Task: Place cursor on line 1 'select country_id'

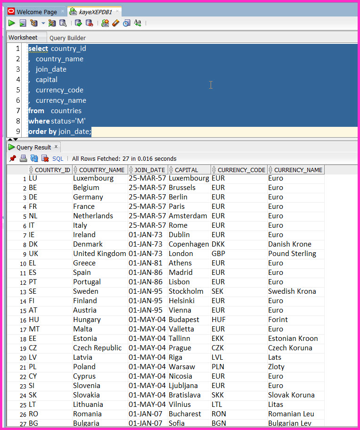Action: coord(57,49)
